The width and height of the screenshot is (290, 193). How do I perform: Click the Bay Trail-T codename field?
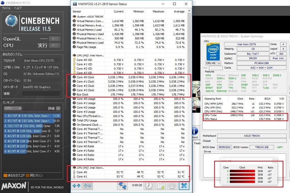[x=253, y=54]
